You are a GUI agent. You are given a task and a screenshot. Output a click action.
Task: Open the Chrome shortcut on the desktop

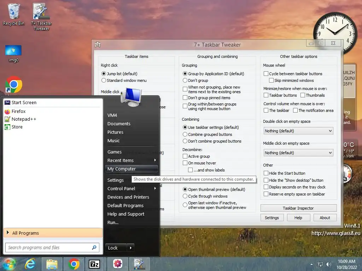(14, 85)
